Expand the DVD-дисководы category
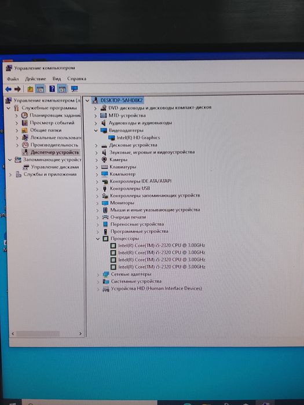This screenshot has width=304, height=405. click(96, 108)
